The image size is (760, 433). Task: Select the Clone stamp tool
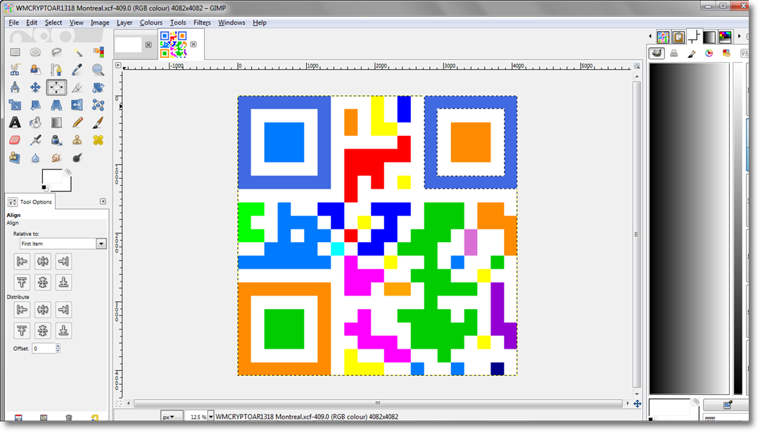click(x=77, y=140)
